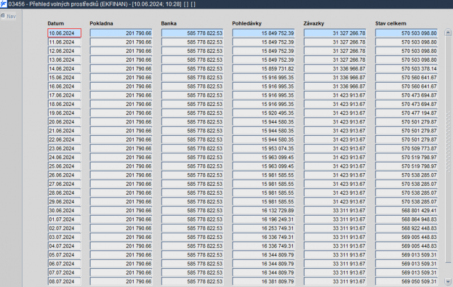The width and height of the screenshot is (453, 287).
Task: Select the date field 01.07.2024
Action: click(x=65, y=219)
